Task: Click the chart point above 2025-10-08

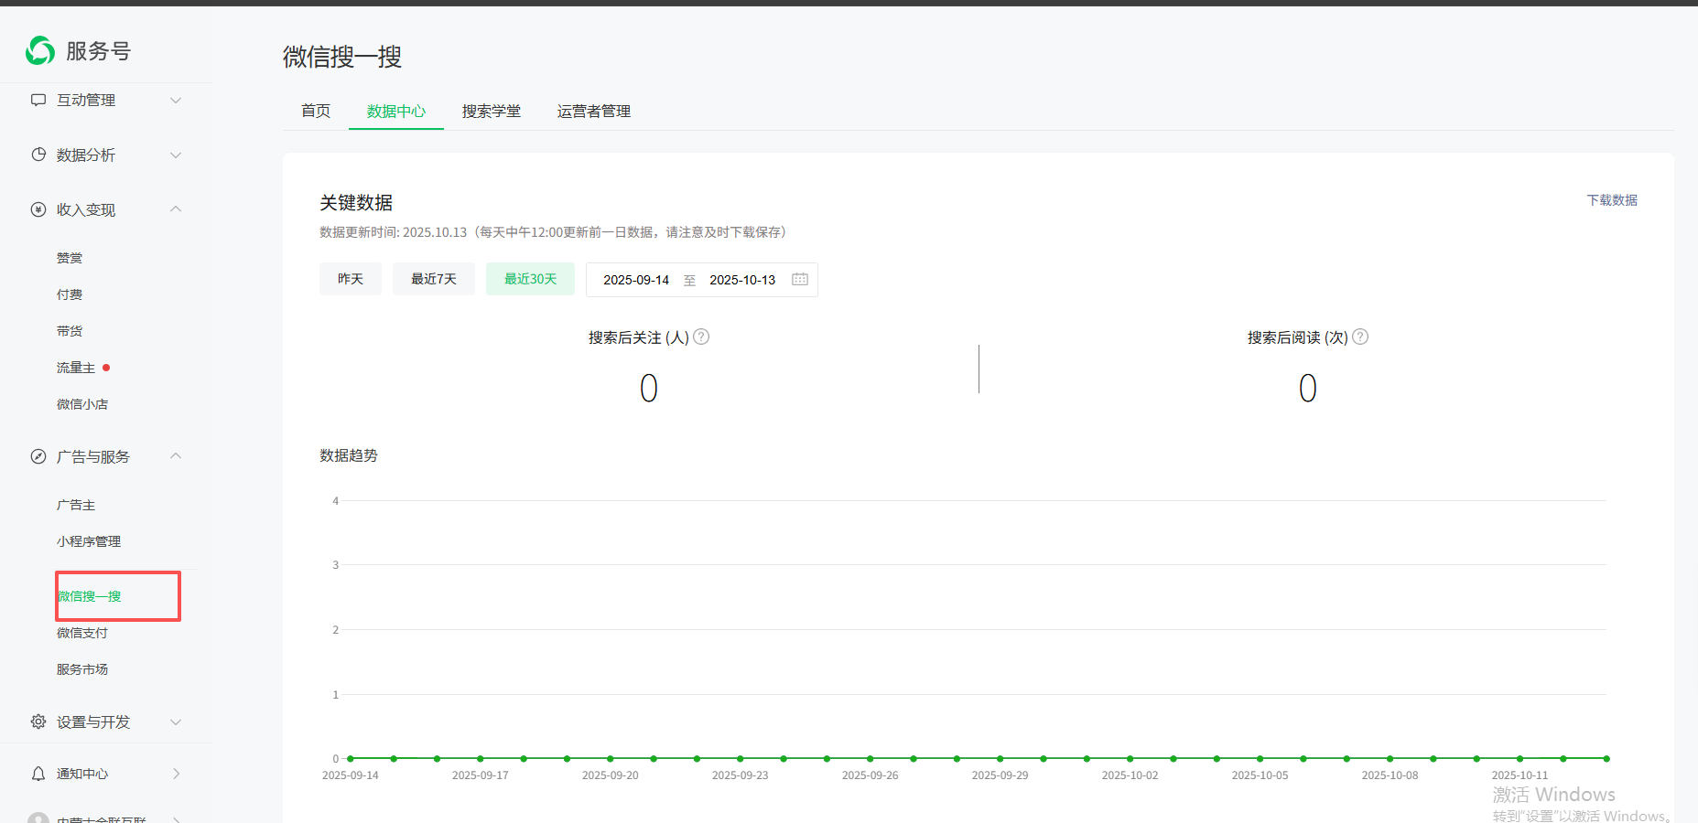Action: (x=1390, y=758)
